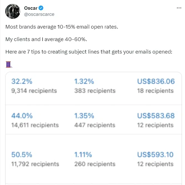Screen dimensions: 185x185
Task: Click the US$836.06 revenue figure
Action: click(156, 81)
